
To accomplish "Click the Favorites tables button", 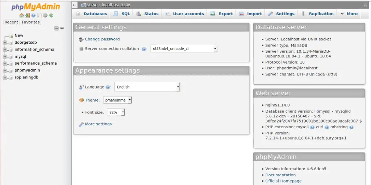I will (31, 22).
